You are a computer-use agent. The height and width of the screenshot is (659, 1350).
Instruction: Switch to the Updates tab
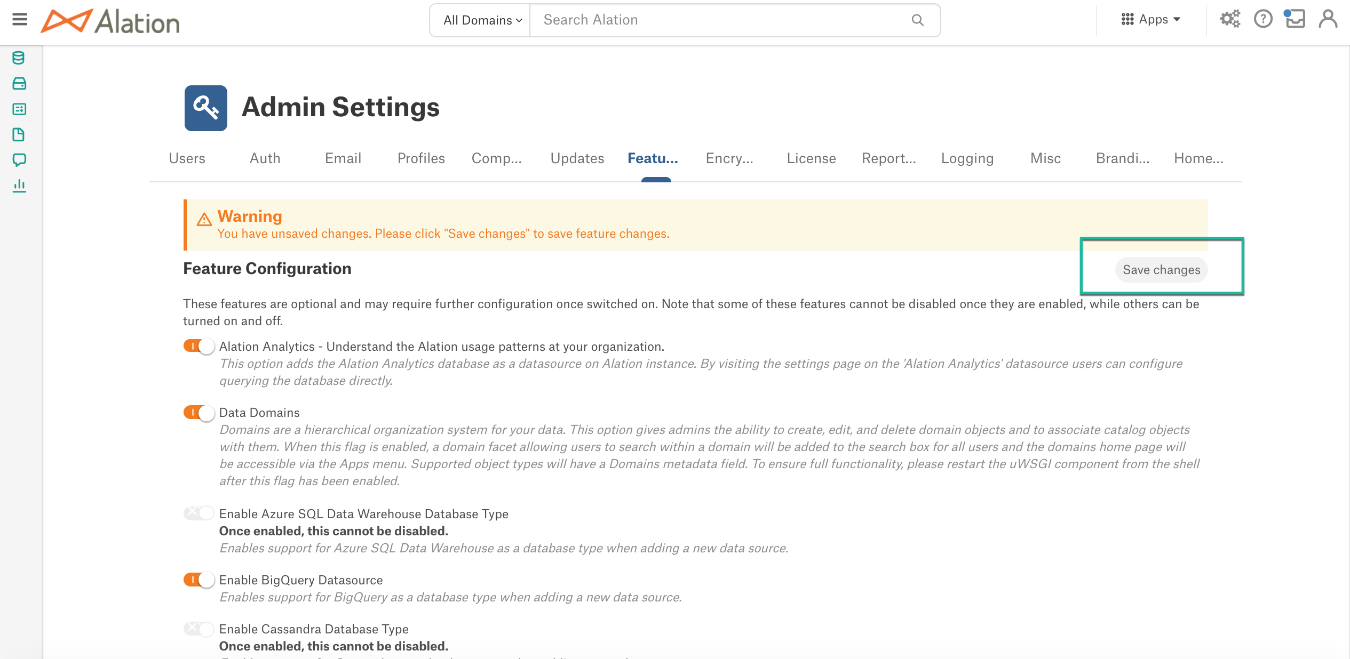click(x=577, y=158)
